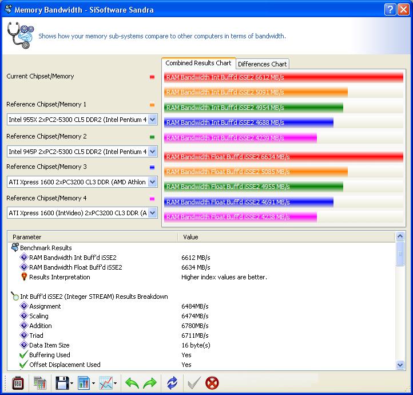The width and height of the screenshot is (413, 395).
Task: Open the line graph icon dropdown arrow
Action: [116, 384]
